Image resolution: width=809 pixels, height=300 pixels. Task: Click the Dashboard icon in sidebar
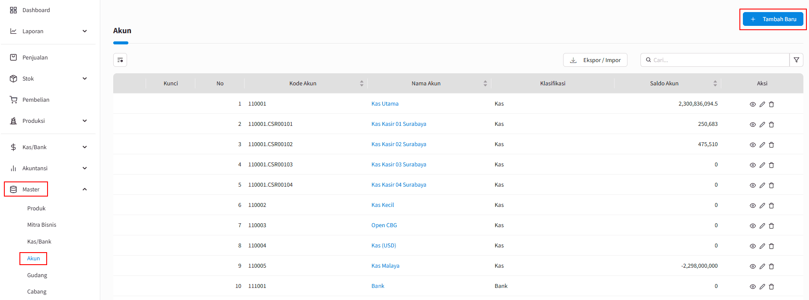[13, 10]
